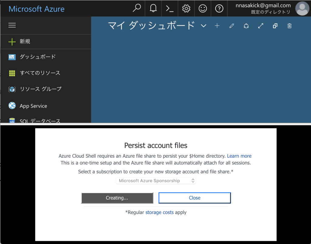
Task: Click the すべてのリソース grid icon
Action: [x=12, y=73]
